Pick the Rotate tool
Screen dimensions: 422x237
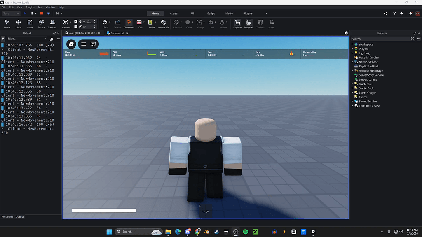41,23
